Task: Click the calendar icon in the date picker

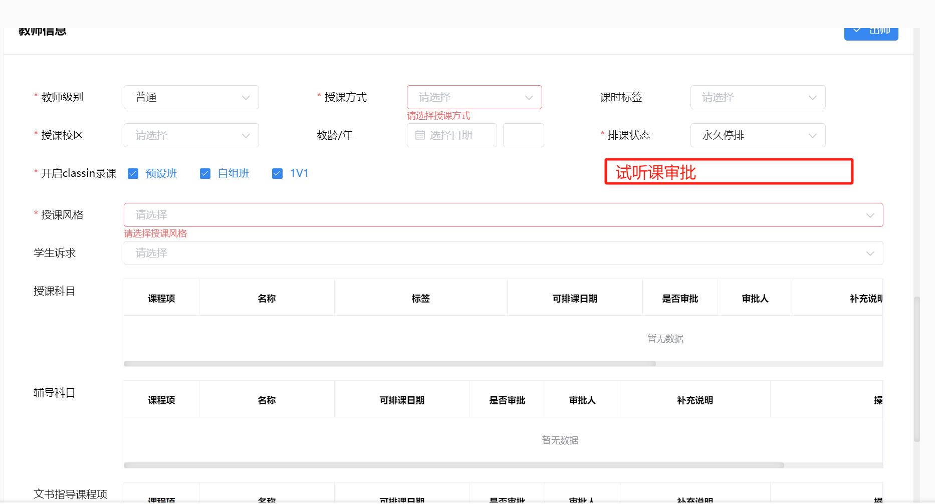Action: [x=420, y=135]
